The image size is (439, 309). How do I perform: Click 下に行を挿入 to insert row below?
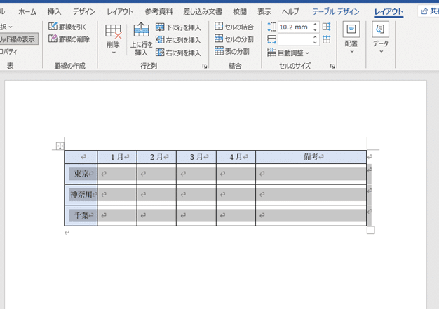pos(178,27)
